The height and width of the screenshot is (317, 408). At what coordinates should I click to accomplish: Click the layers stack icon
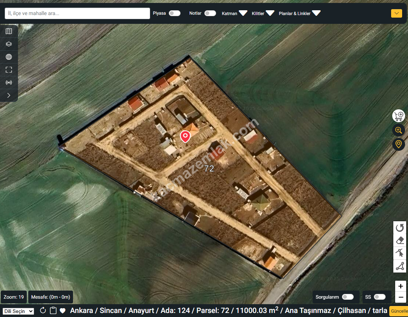tap(9, 44)
